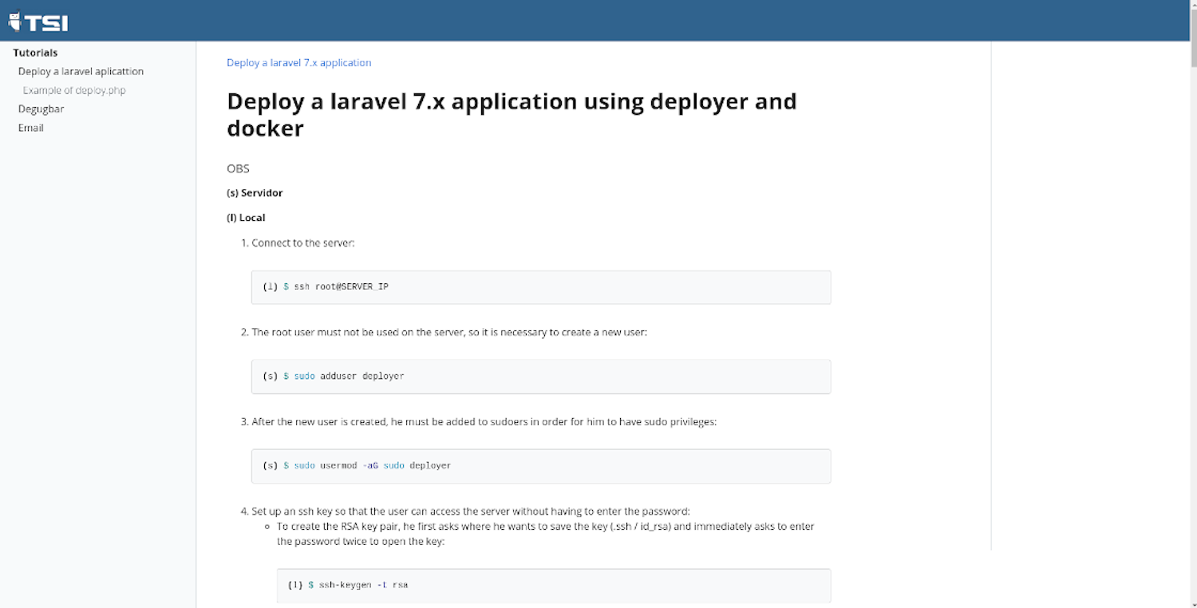Click the "sudo adduser deployer" code block
The image size is (1197, 608).
(x=540, y=376)
